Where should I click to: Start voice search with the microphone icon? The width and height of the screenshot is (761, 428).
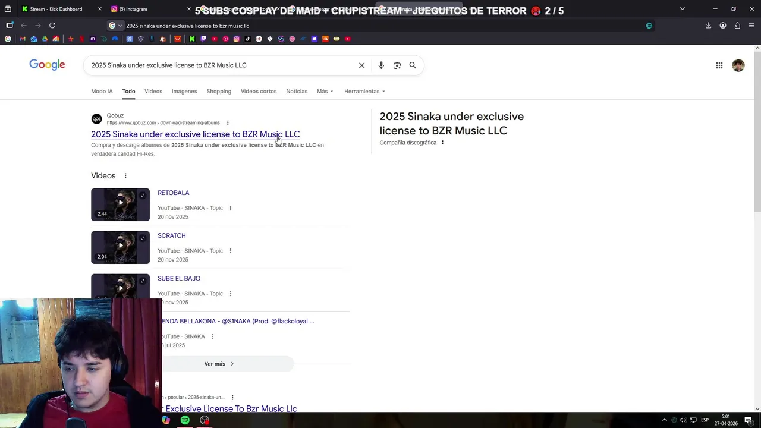tap(381, 65)
